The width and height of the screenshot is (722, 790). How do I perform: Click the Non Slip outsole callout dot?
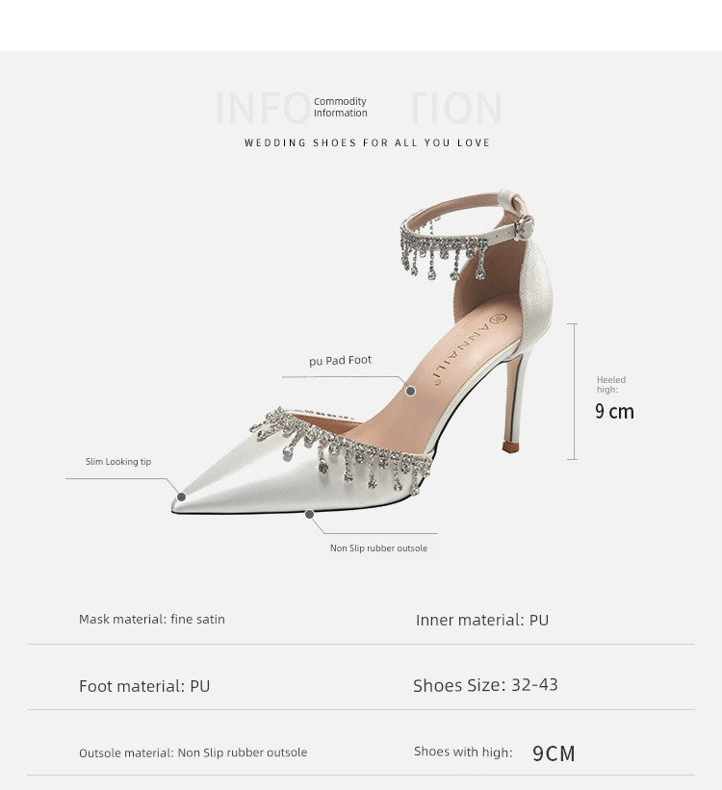pos(310,515)
